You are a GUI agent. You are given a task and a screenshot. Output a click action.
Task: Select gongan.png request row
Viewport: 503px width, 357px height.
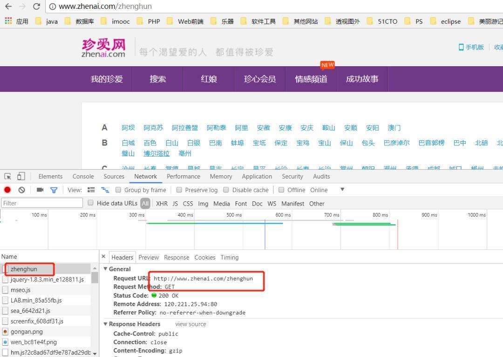tap(46, 332)
